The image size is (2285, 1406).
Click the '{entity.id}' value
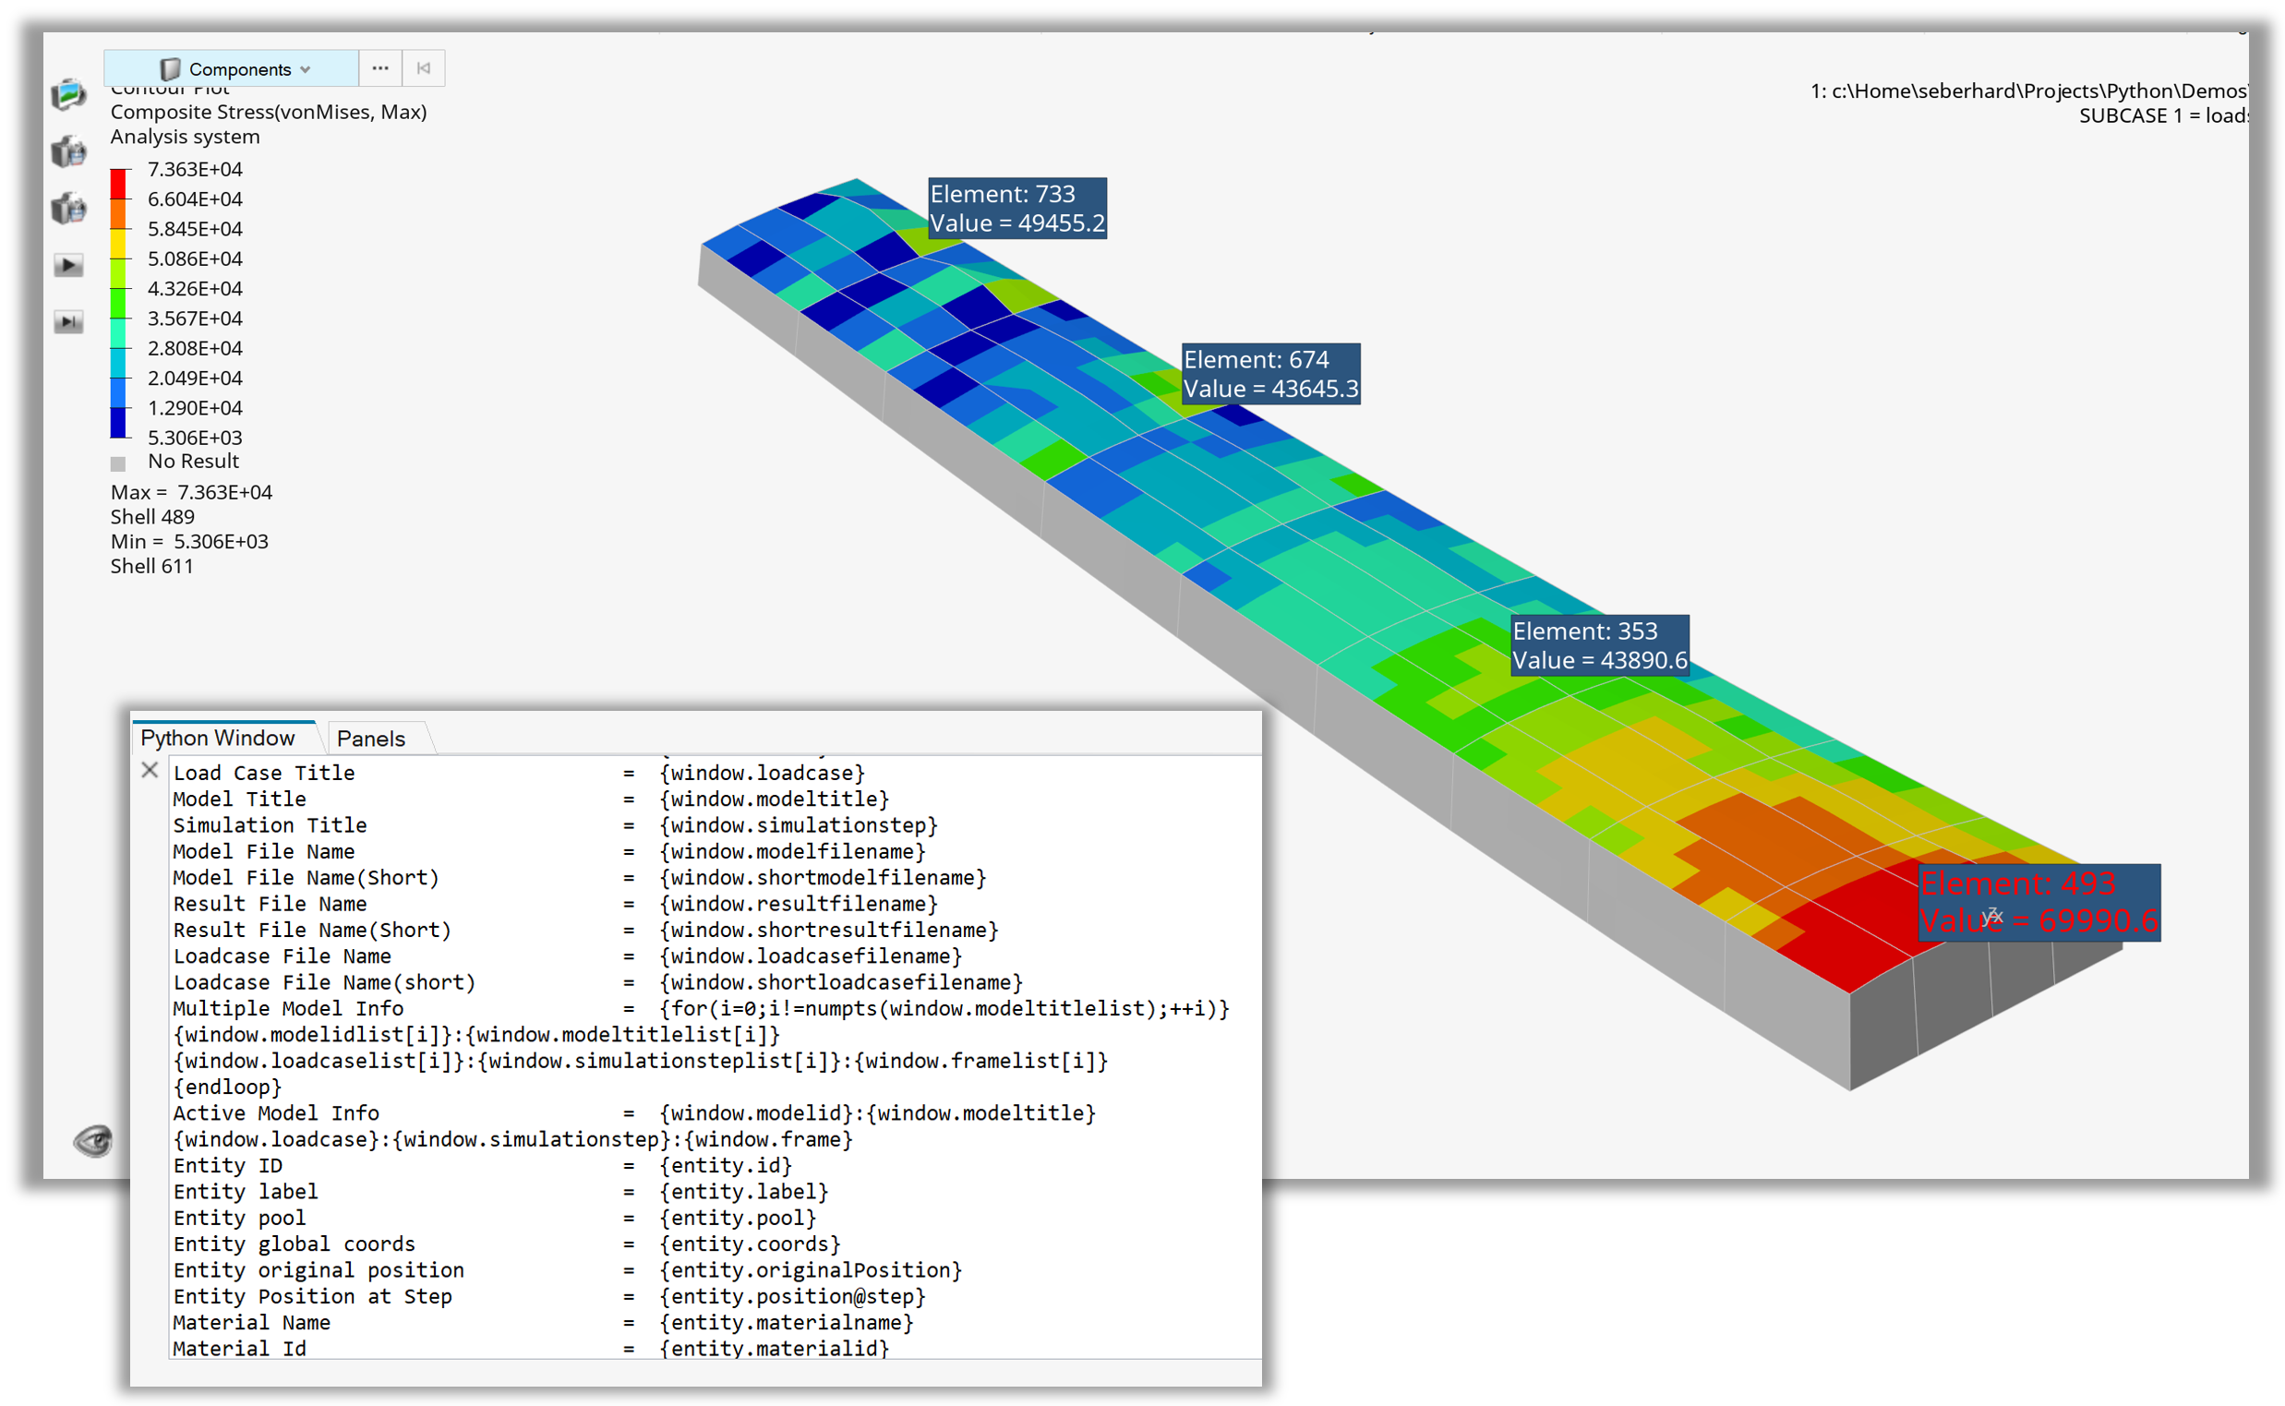click(726, 1165)
